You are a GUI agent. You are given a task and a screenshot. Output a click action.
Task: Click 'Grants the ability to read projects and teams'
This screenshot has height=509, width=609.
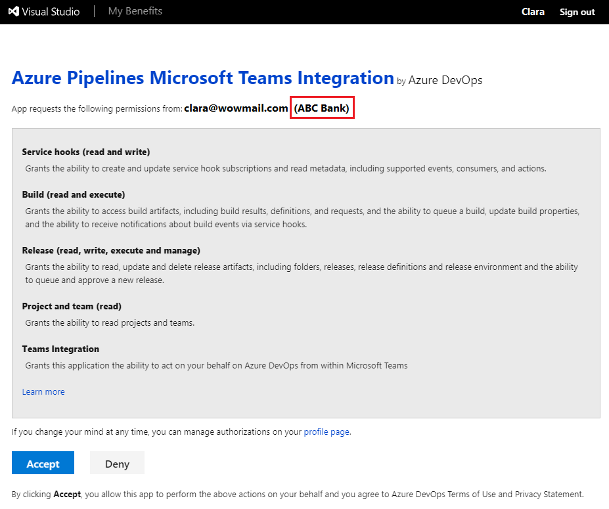pos(110,323)
